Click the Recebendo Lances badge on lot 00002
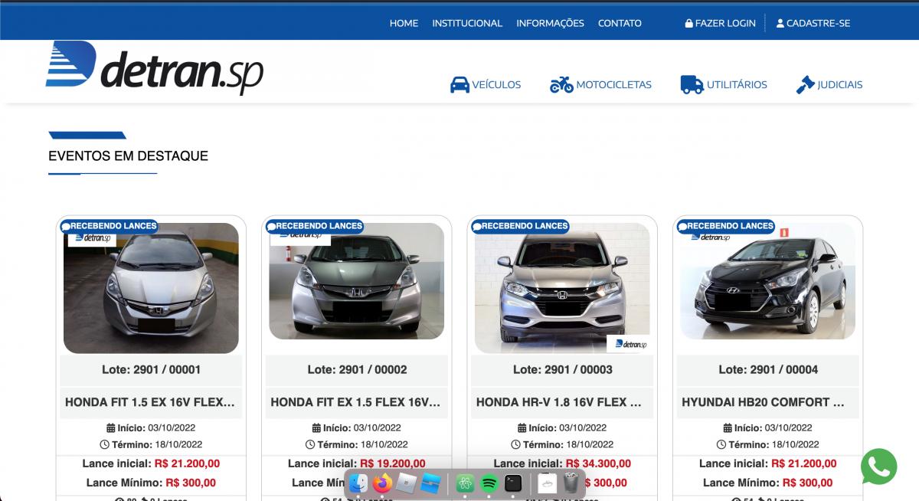The width and height of the screenshot is (919, 501). click(314, 226)
